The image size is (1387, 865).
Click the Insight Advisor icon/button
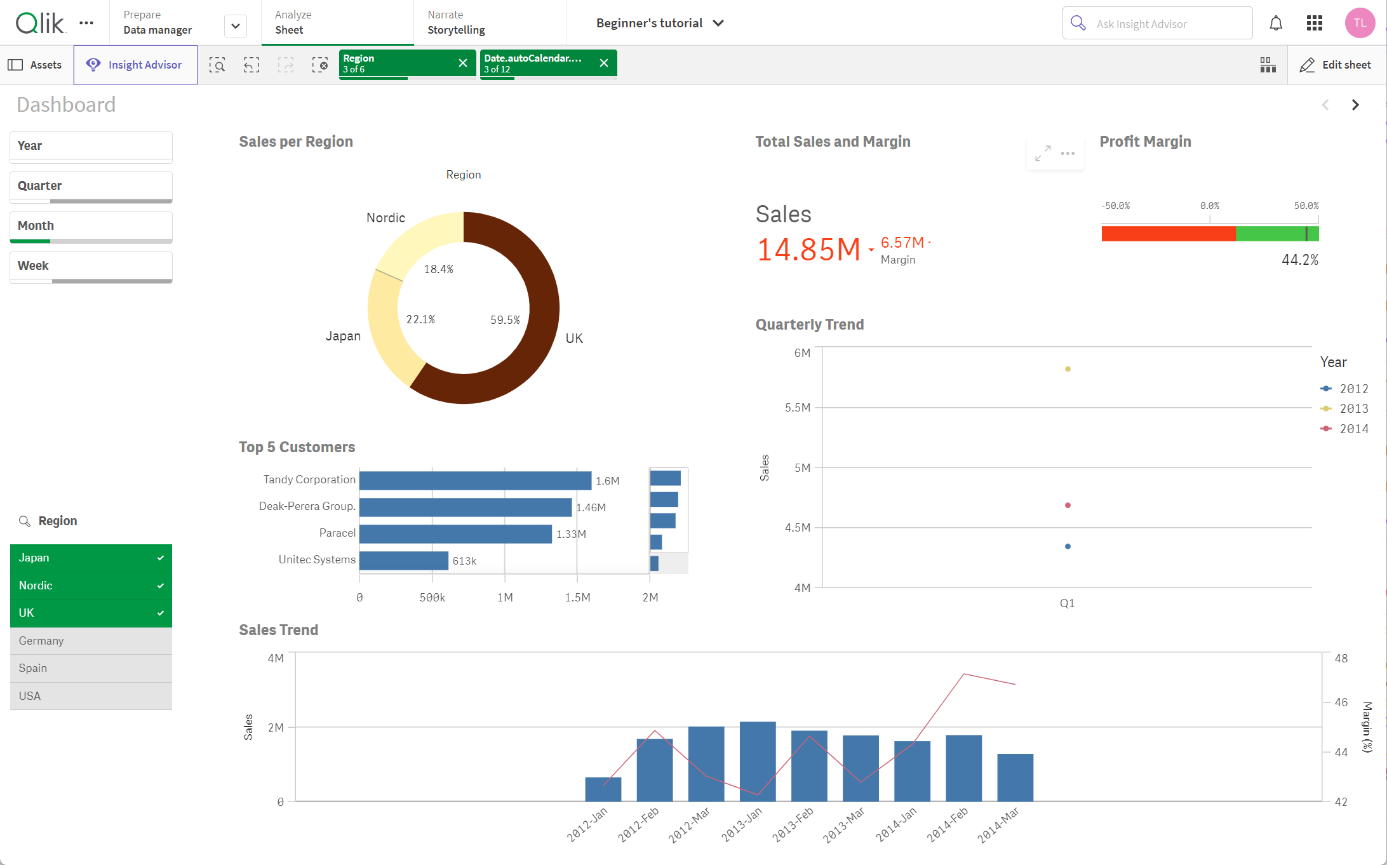tap(135, 64)
